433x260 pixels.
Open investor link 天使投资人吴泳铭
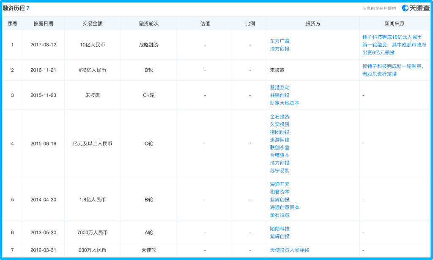pos(289,250)
